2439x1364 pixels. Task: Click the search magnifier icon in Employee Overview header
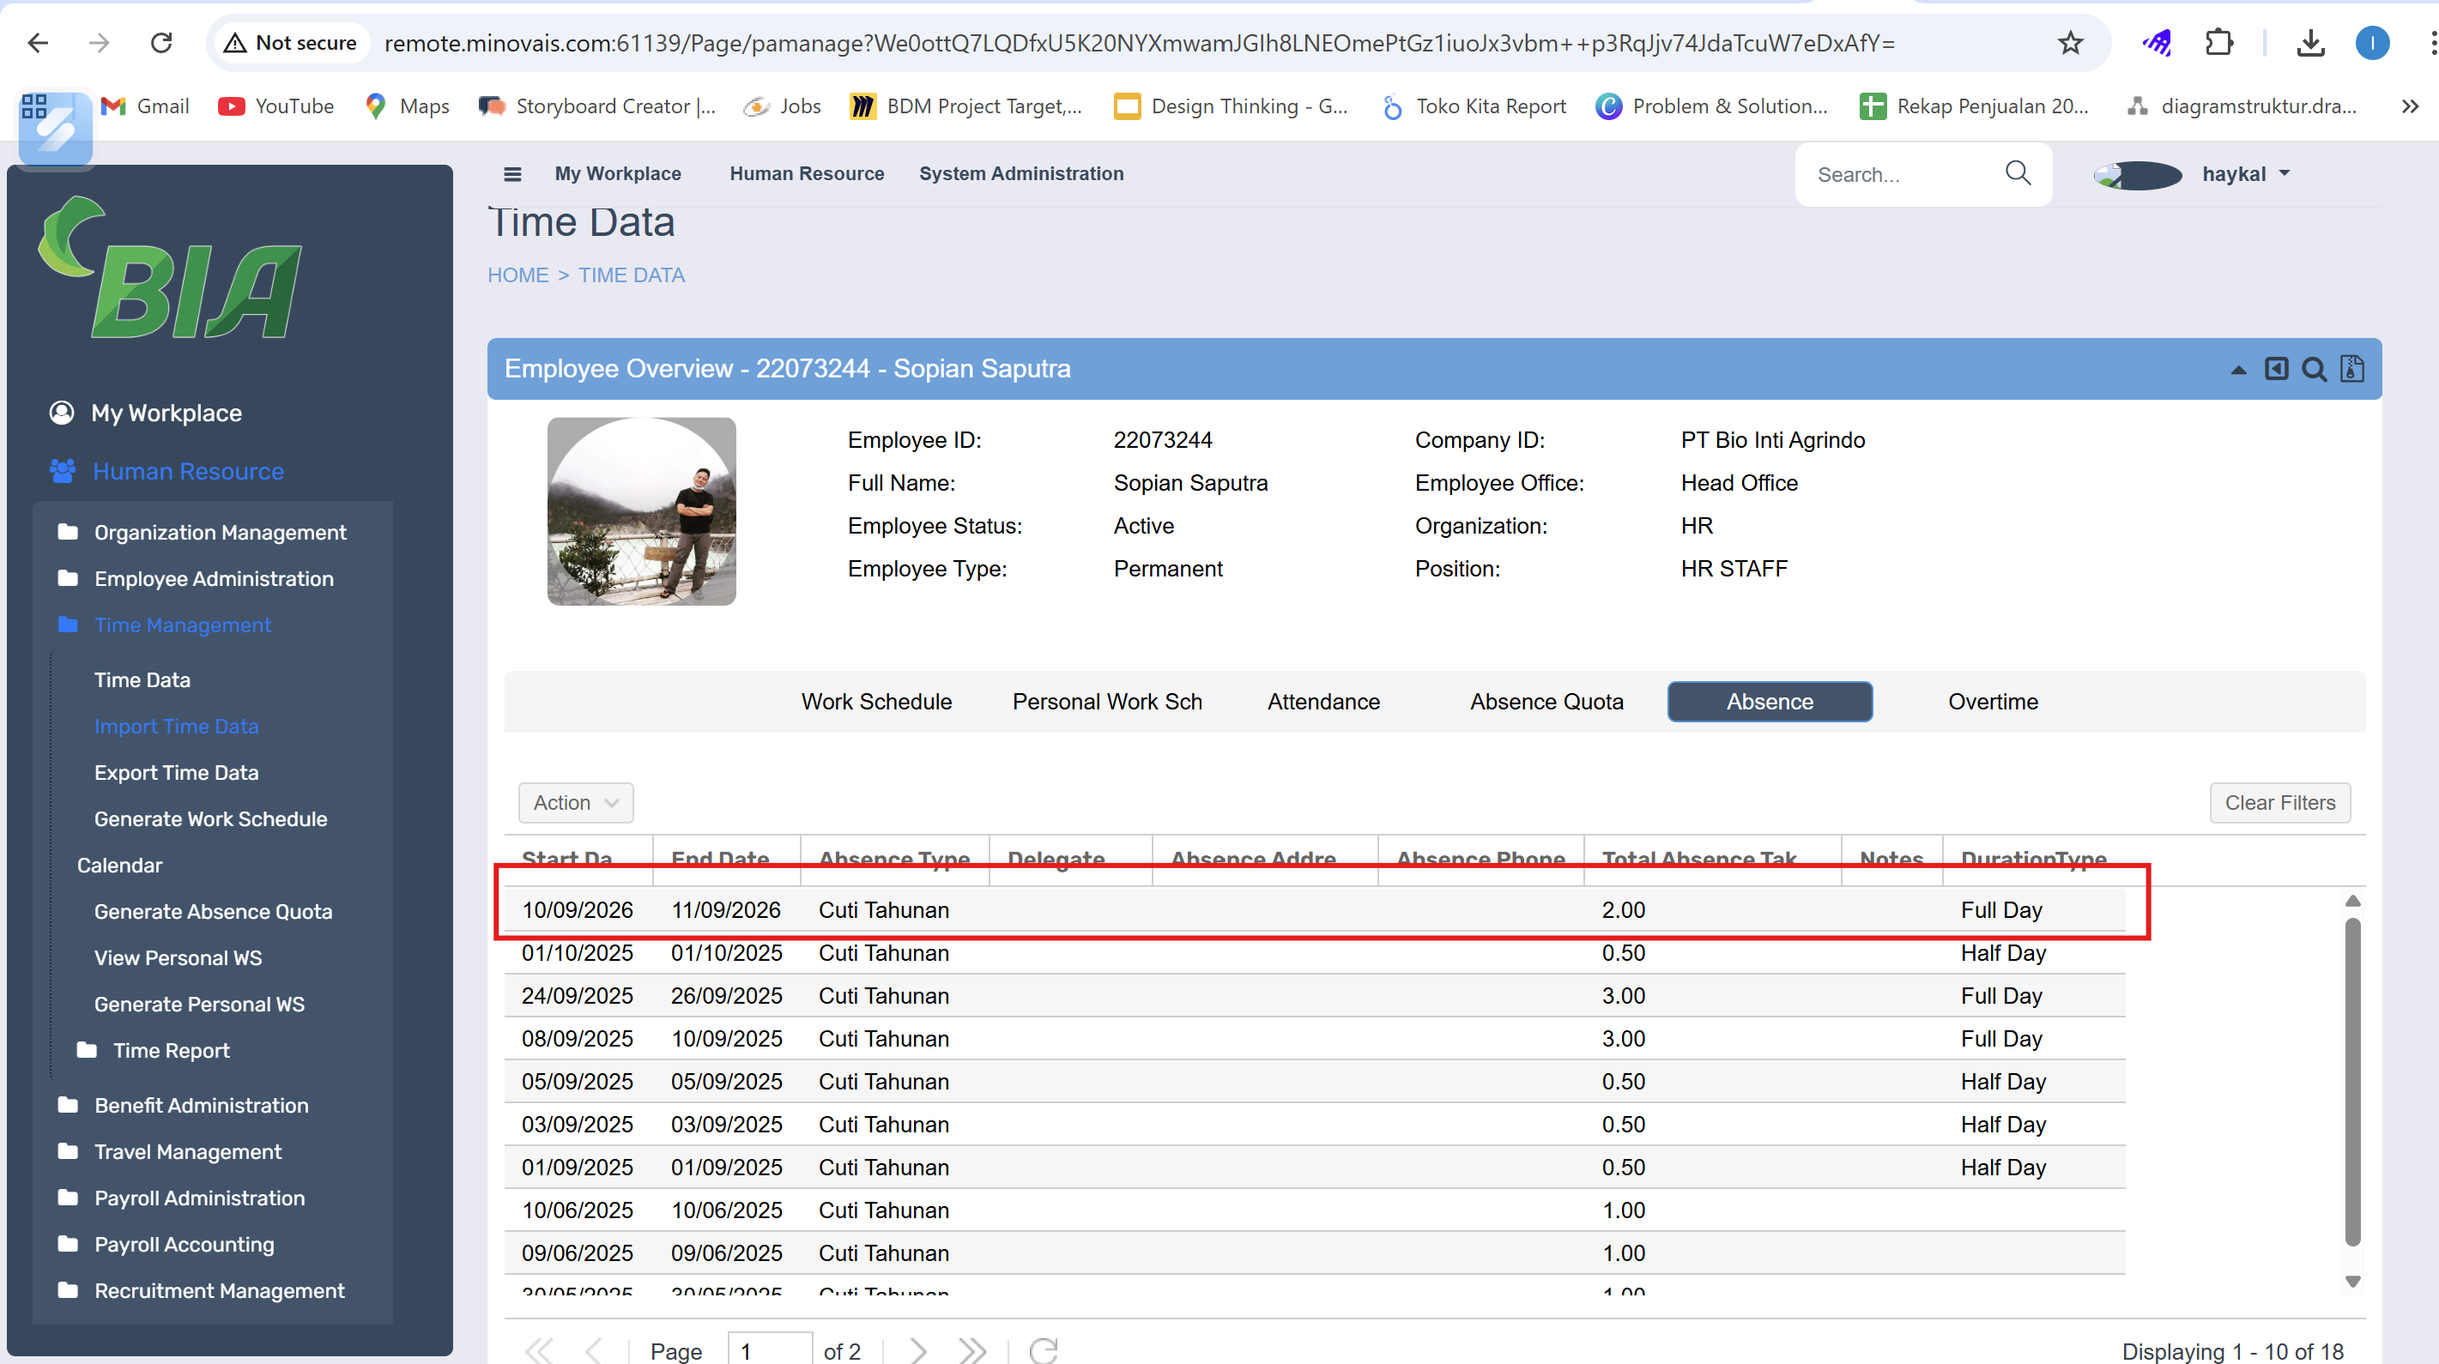click(2314, 369)
